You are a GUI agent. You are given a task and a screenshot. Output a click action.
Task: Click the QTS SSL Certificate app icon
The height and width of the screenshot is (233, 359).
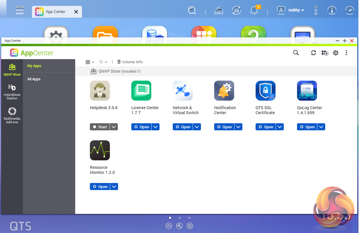click(x=266, y=91)
